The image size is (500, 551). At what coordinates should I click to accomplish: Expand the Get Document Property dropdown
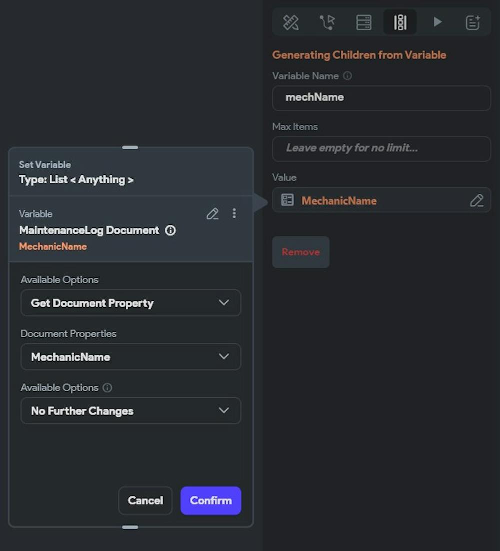130,303
